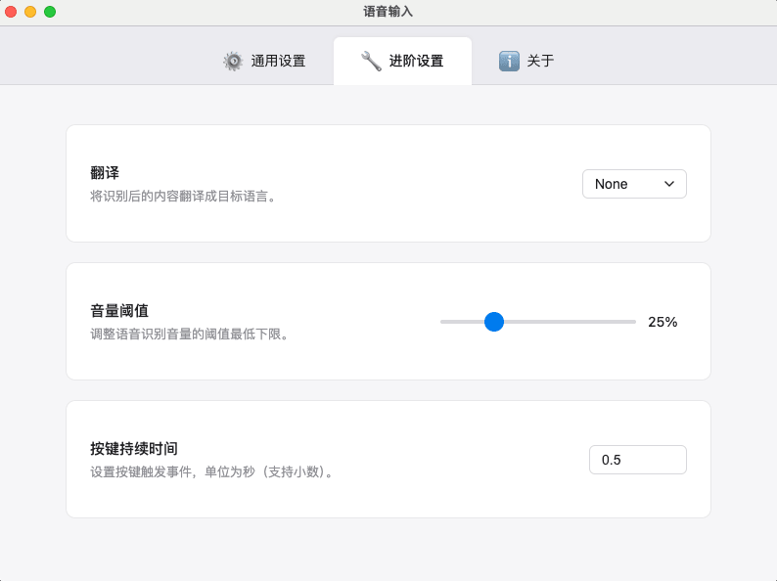Click the gear icon for 通用设置

click(x=233, y=61)
